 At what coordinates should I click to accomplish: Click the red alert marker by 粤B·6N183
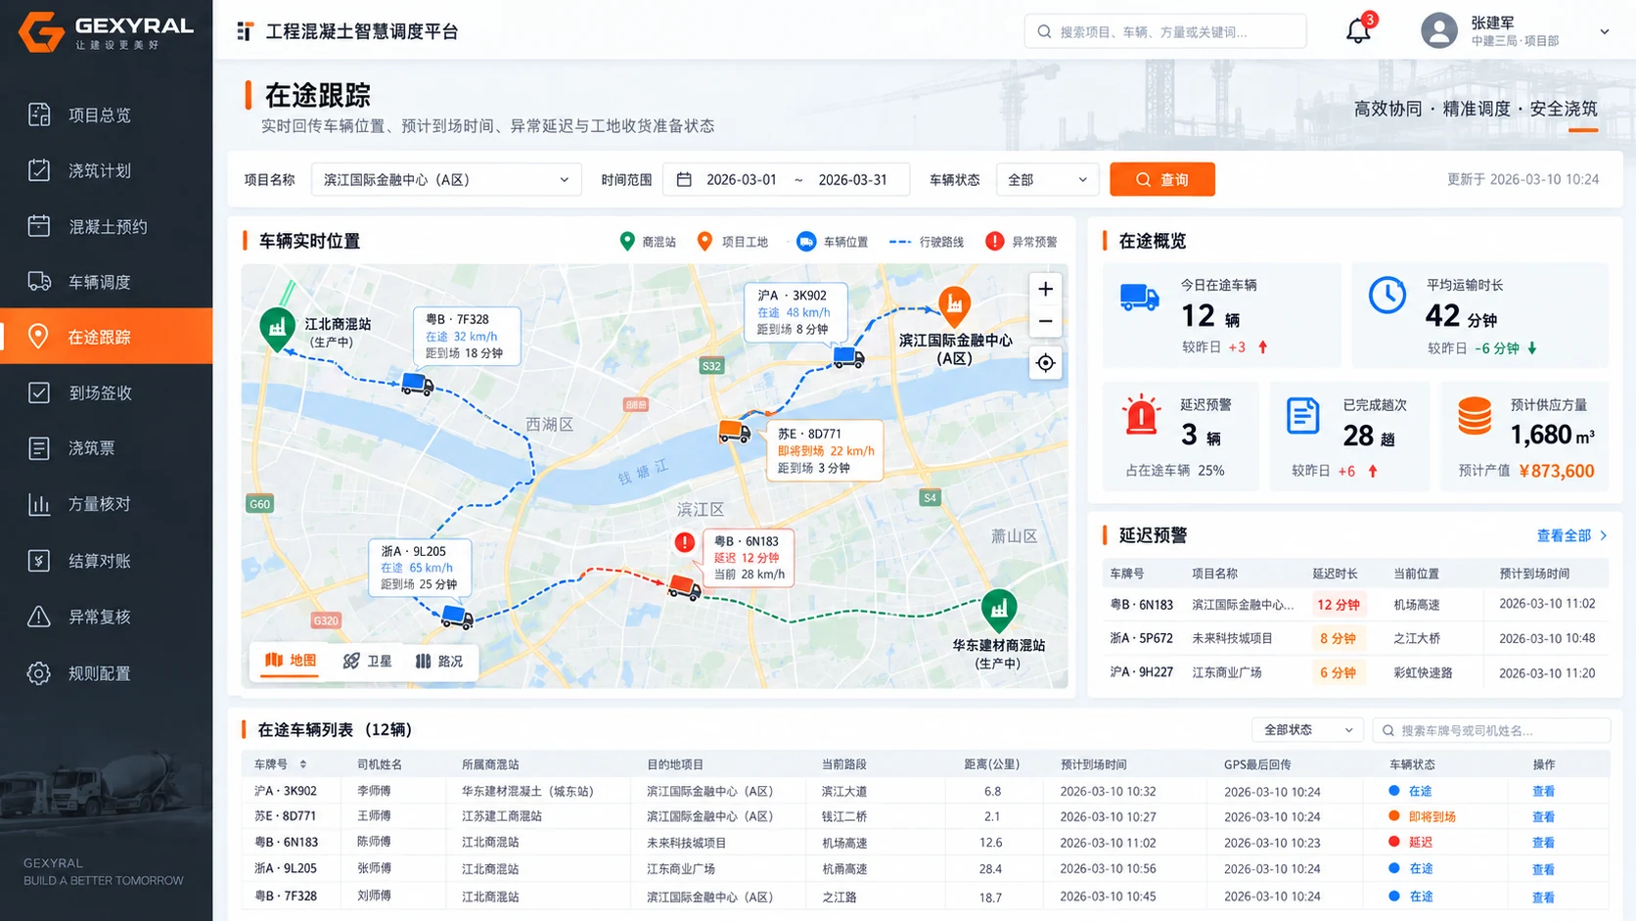click(x=685, y=542)
